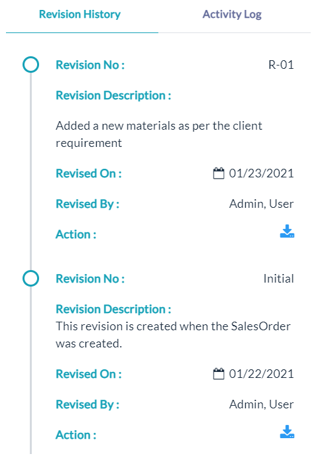Click the first Revision Description heading
Image resolution: width=320 pixels, height=460 pixels.
coord(113,95)
